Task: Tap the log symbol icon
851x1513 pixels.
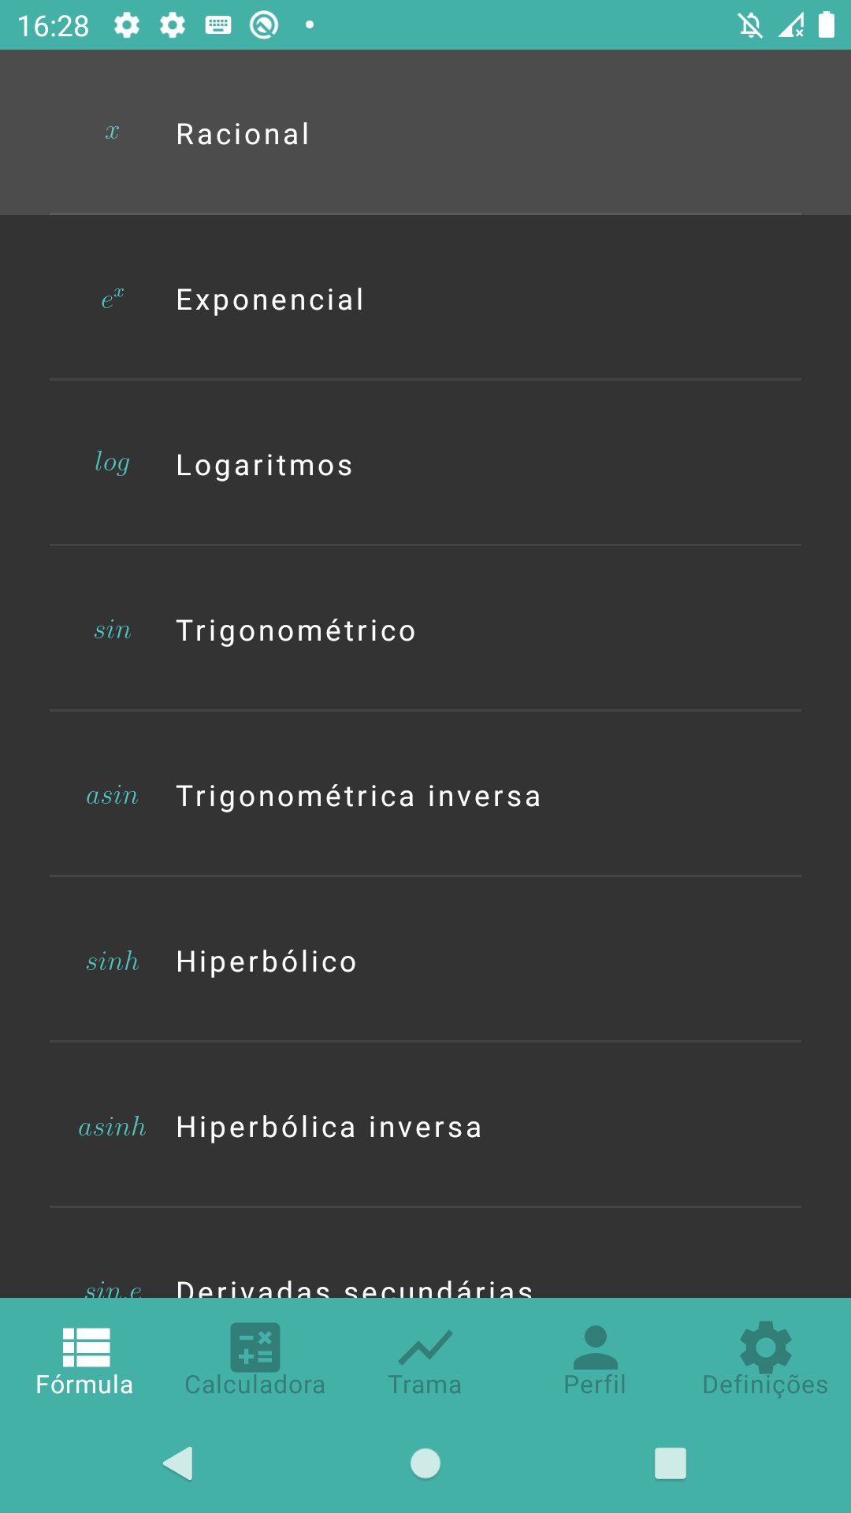Action: tap(112, 463)
